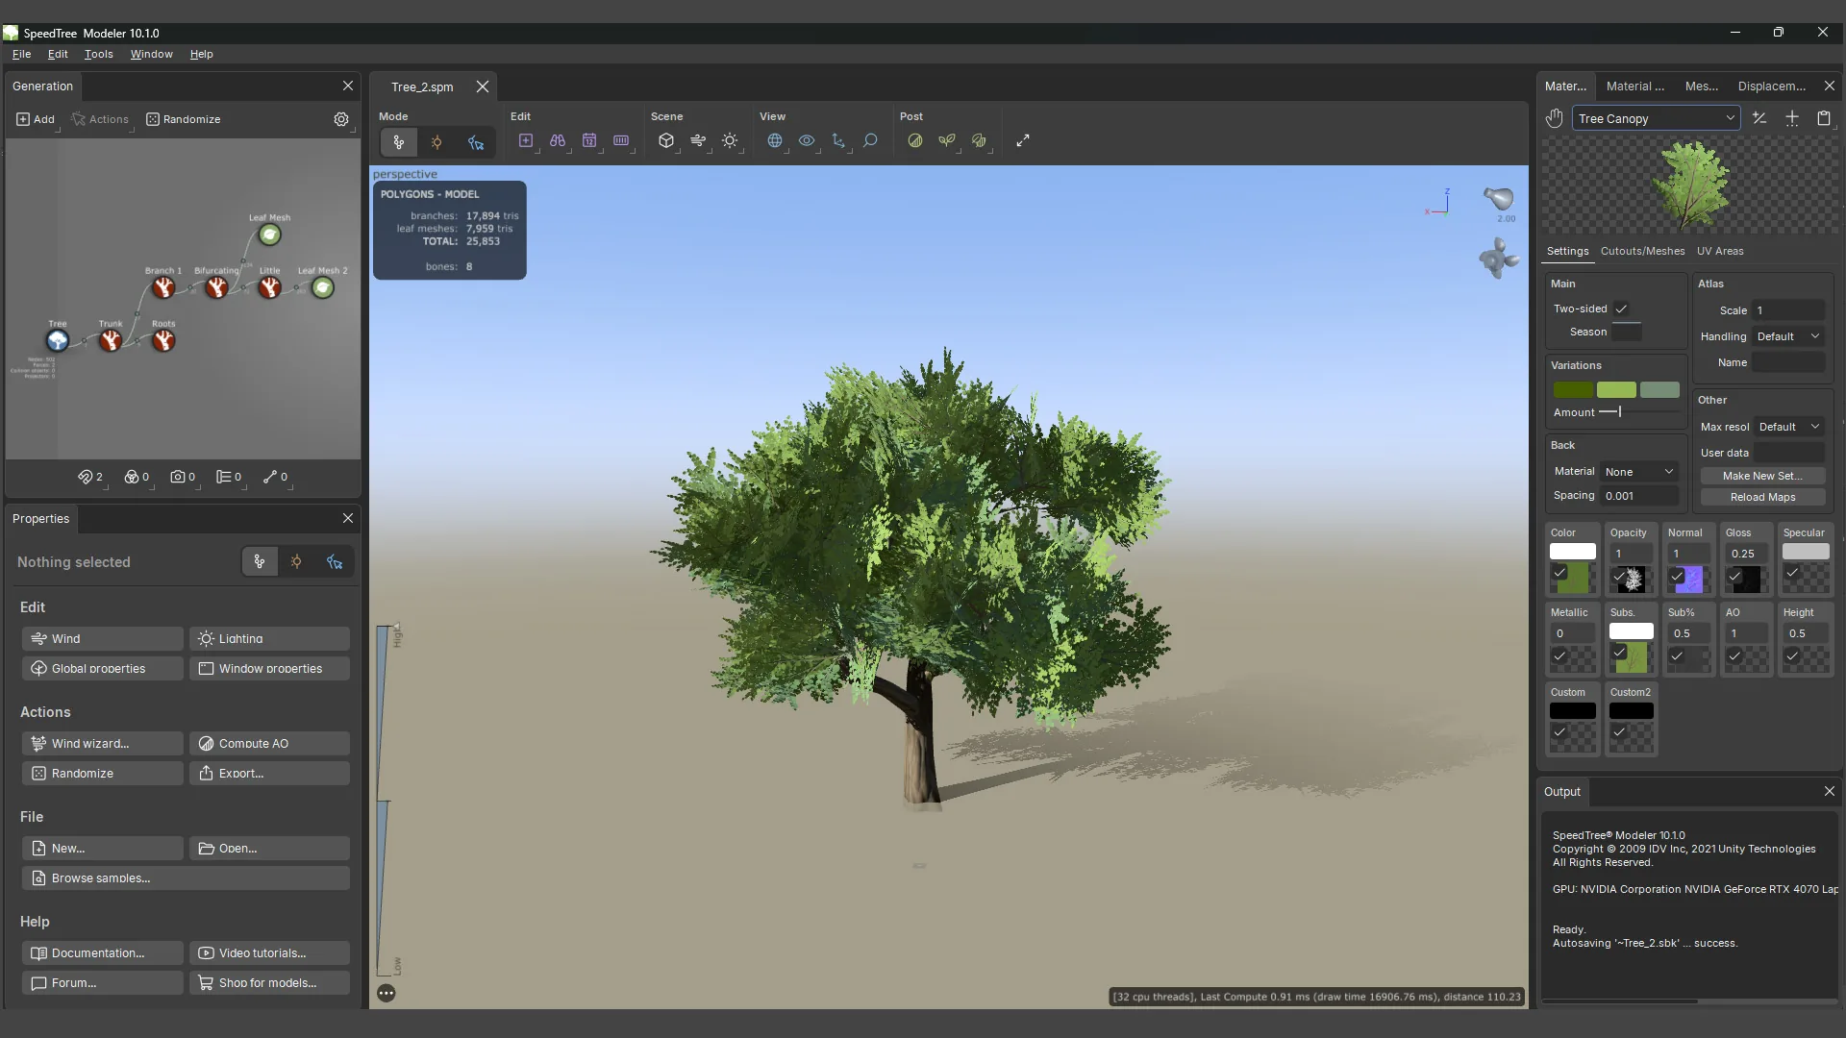Toggle the Two-sided checkbox
The height and width of the screenshot is (1038, 1846).
[x=1621, y=309]
